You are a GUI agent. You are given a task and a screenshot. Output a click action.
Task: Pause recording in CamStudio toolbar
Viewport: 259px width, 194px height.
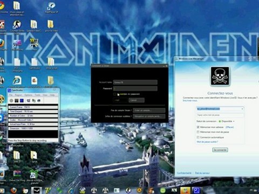(x=17, y=101)
